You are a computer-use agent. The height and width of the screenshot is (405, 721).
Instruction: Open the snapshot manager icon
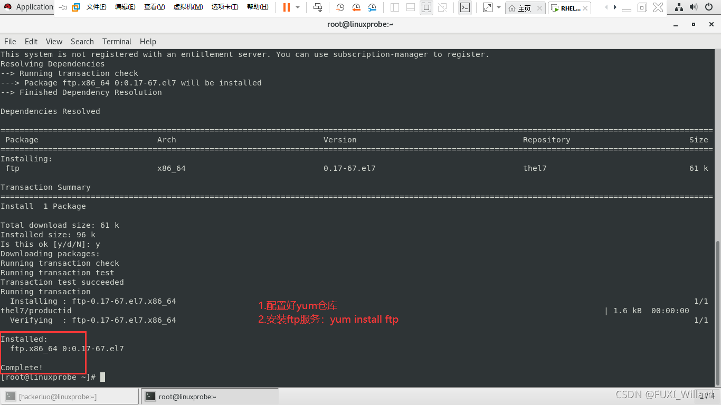pyautogui.click(x=372, y=7)
